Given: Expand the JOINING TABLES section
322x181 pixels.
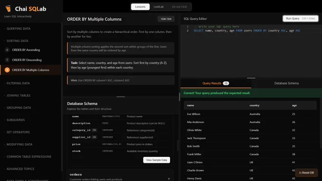Looking at the screenshot, I should [18, 95].
